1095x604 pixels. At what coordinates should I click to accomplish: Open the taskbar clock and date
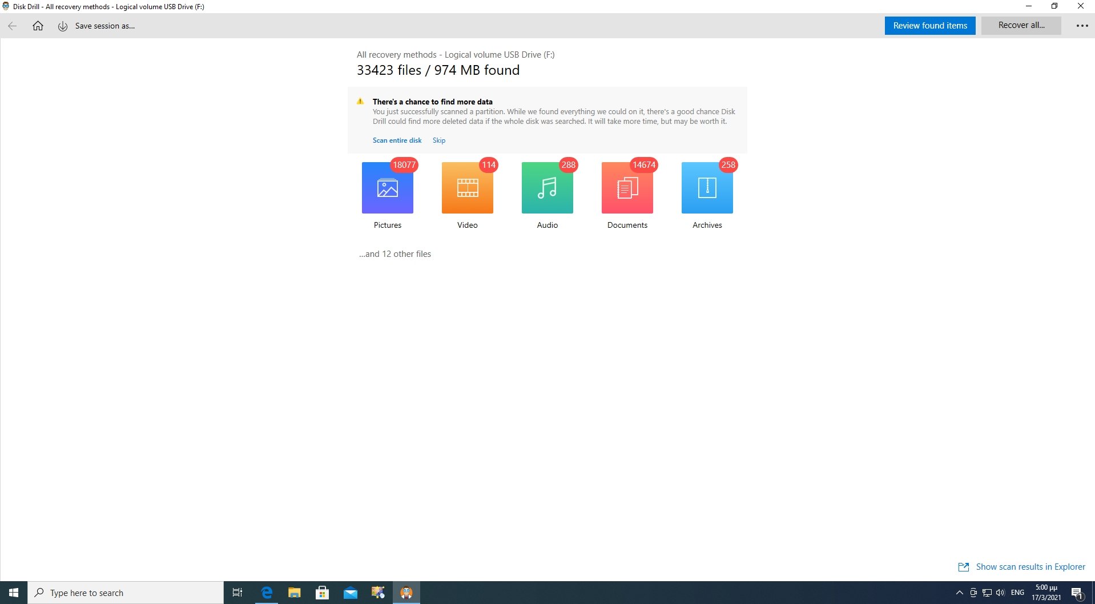click(x=1046, y=593)
